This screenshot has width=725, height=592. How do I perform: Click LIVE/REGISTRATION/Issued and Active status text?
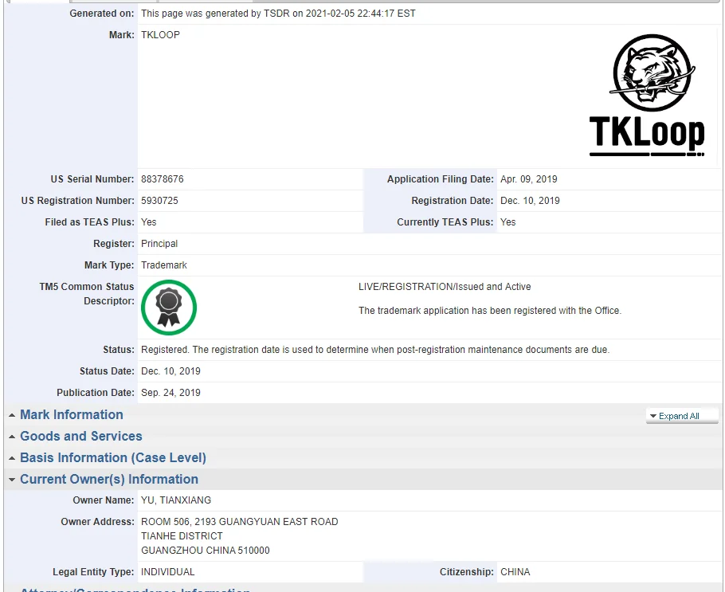click(x=445, y=287)
